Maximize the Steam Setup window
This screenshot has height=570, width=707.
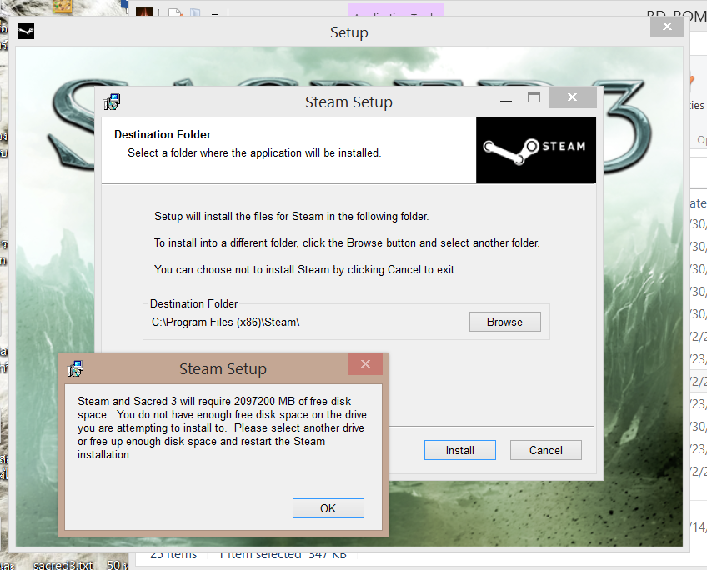pos(534,97)
